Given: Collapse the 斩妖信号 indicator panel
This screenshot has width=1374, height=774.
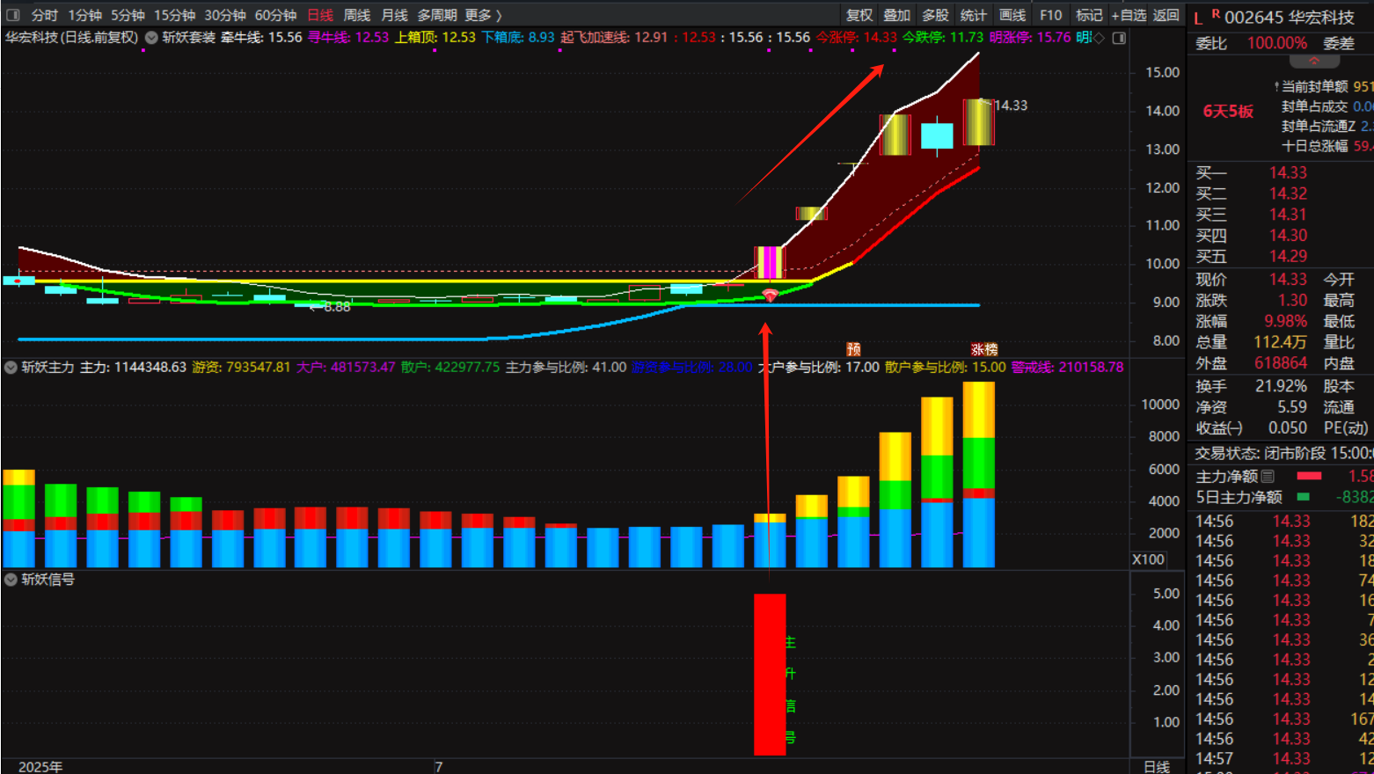Looking at the screenshot, I should click(11, 580).
